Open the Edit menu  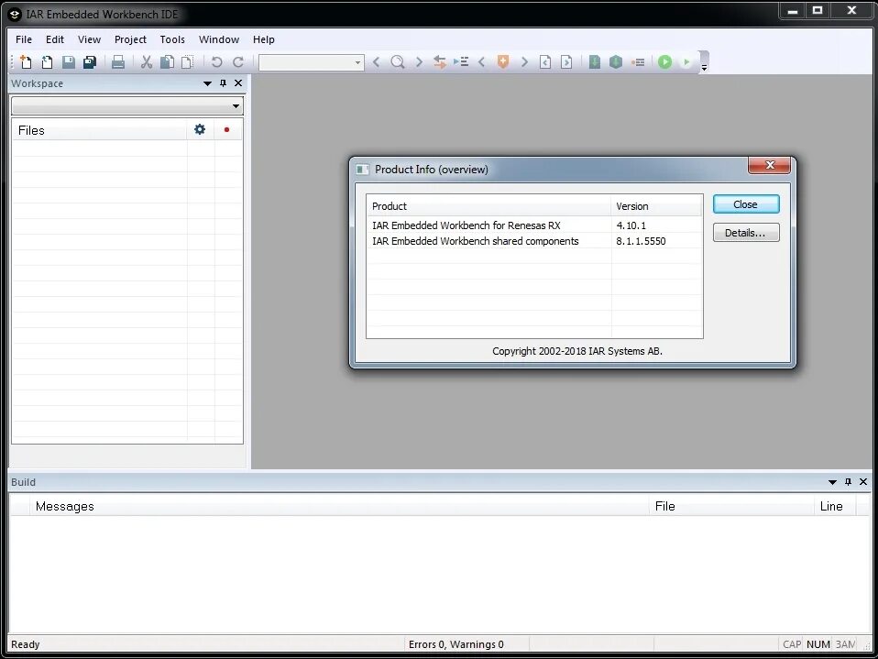point(55,39)
